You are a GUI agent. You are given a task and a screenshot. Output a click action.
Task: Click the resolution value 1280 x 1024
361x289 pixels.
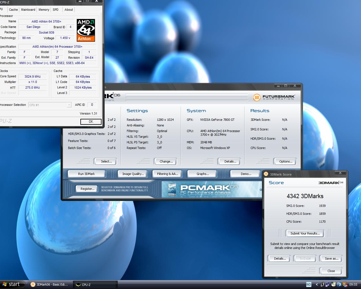pos(165,120)
